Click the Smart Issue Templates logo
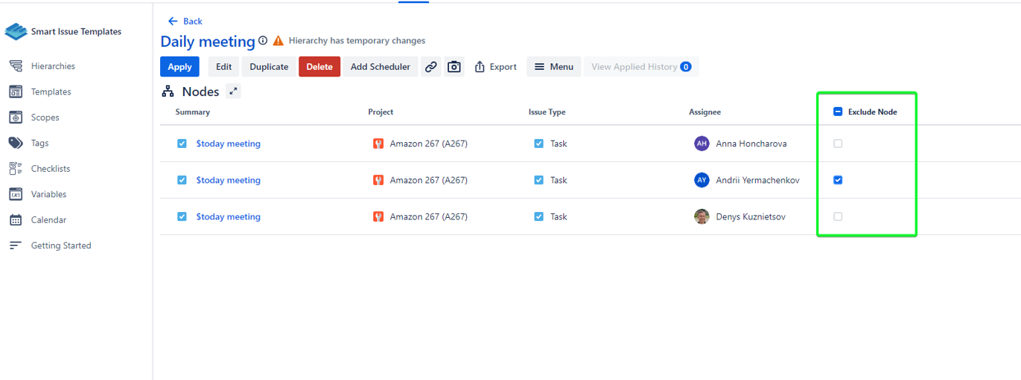Screen dimensions: 1021x380 point(16,32)
